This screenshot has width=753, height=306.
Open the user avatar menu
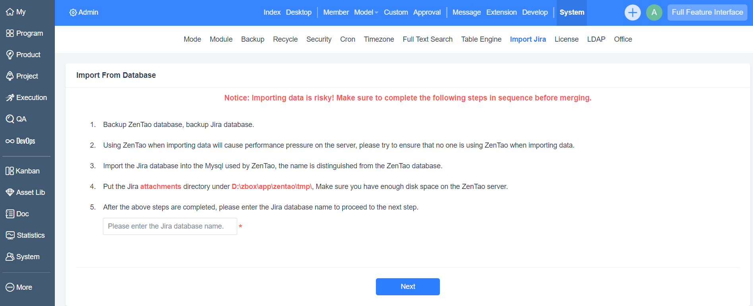[x=654, y=12]
